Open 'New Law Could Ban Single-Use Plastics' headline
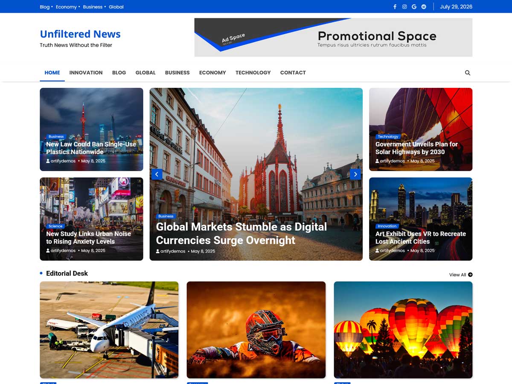The height and width of the screenshot is (384, 512). coord(91,148)
